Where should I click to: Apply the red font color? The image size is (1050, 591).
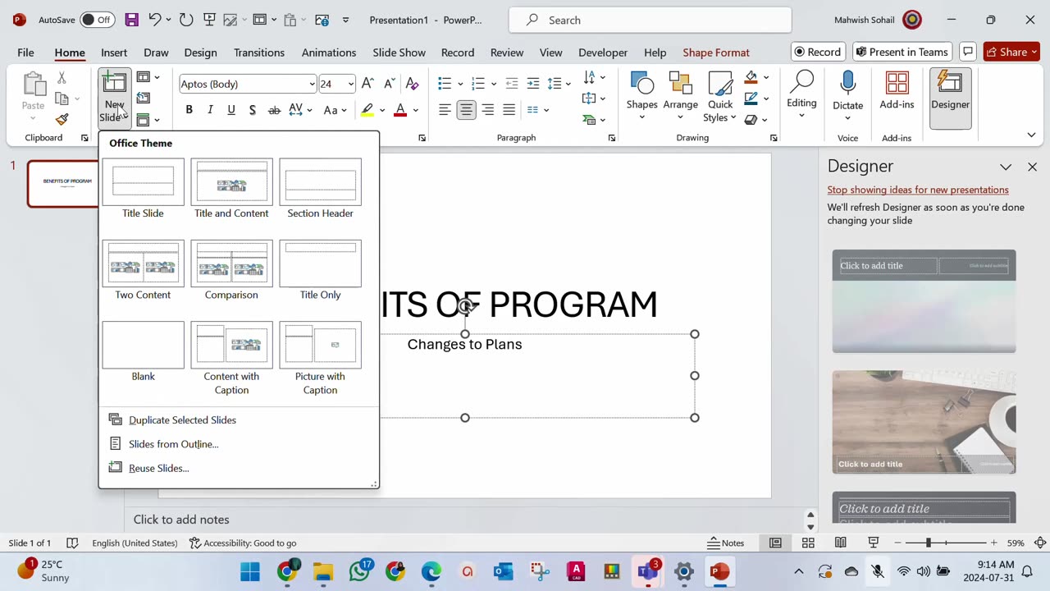(400, 110)
